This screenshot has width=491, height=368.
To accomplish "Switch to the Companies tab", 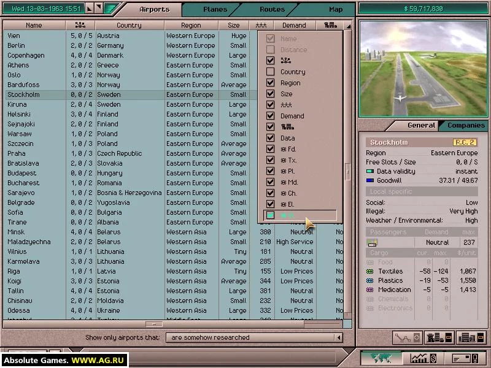I will (466, 125).
